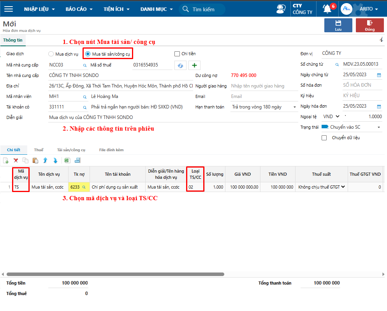Select the Mua dịch vụ radio button

[x=51, y=54]
